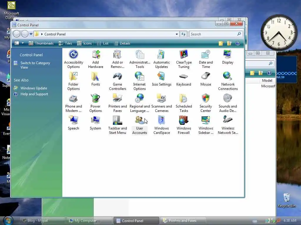Switch to Category View
Image resolution: width=301 pixels, height=225 pixels.
click(35, 65)
